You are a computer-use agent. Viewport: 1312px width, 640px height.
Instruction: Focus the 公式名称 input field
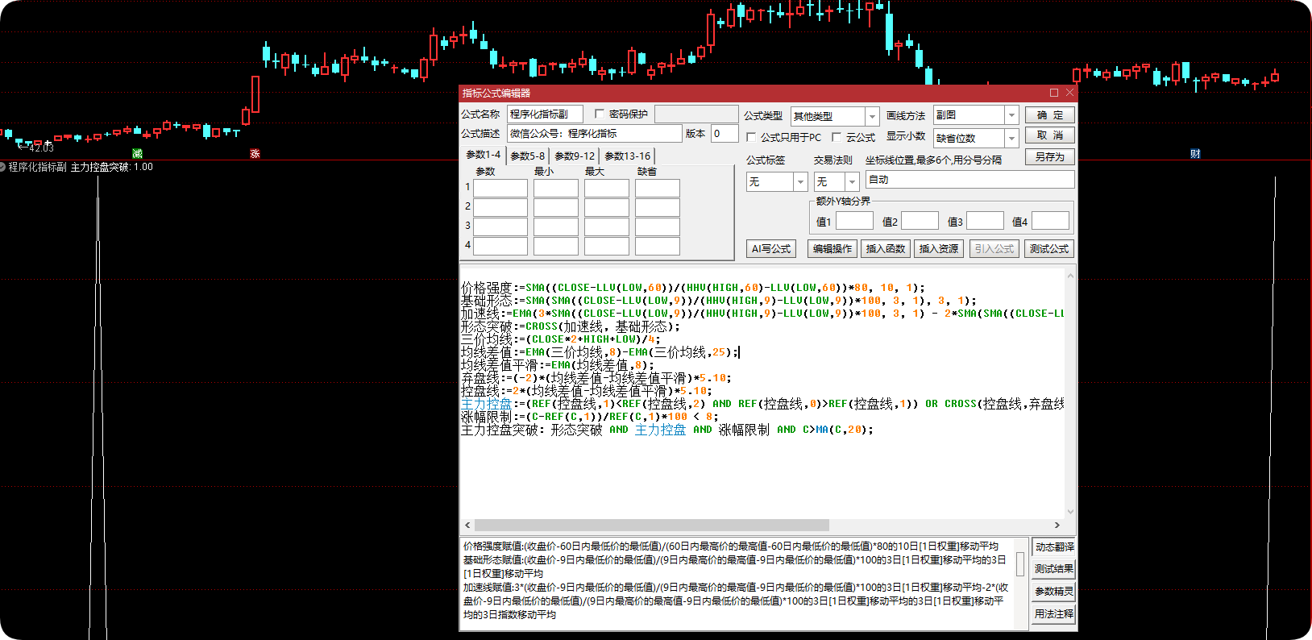pyautogui.click(x=545, y=114)
